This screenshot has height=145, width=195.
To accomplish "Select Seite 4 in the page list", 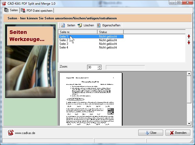I will 64,47.
